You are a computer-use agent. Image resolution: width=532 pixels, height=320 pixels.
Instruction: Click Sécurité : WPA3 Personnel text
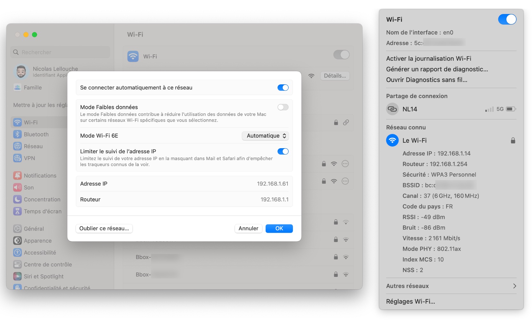click(x=439, y=175)
